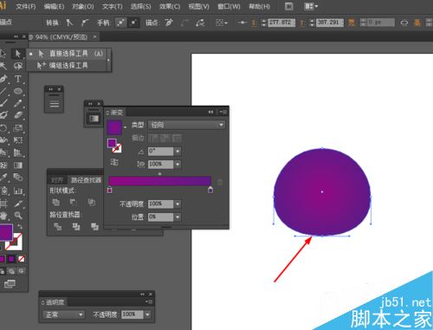Viewport: 433px width, 330px height.
Task: Select the Direct Selection tool in the toolbox
Action: [x=18, y=54]
